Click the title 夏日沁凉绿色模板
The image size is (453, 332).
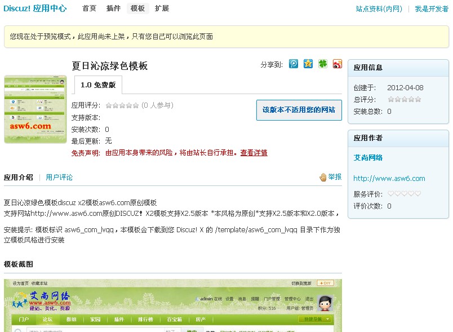110,66
